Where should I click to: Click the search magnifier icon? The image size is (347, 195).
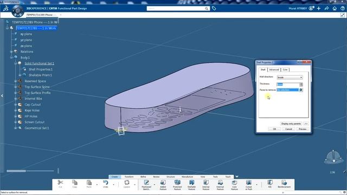[x=207, y=9]
